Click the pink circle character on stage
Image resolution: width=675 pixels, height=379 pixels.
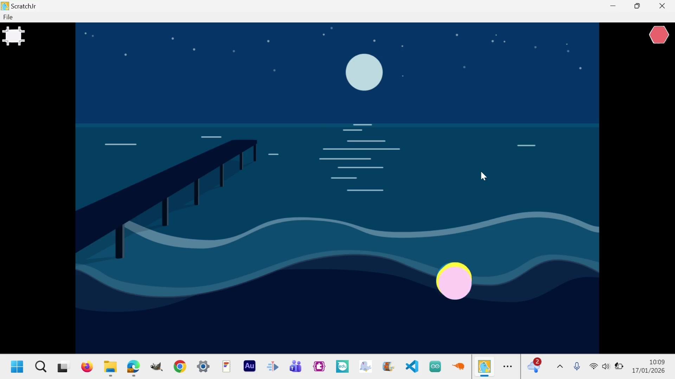click(454, 281)
